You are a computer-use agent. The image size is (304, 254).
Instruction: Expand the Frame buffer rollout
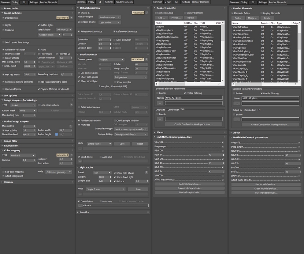tap(11, 8)
